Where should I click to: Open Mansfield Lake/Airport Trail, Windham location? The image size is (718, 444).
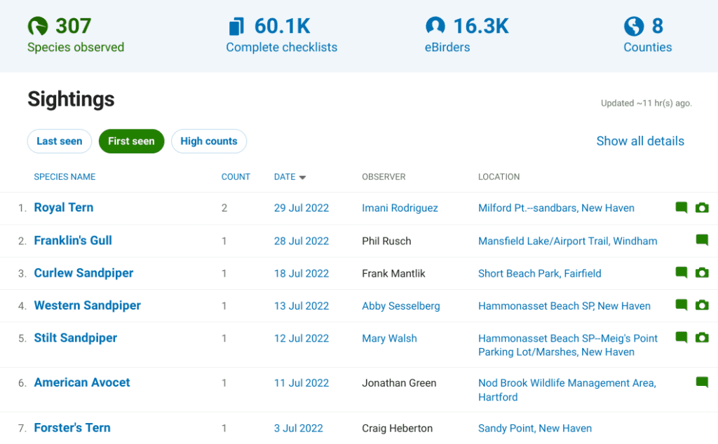pyautogui.click(x=568, y=241)
